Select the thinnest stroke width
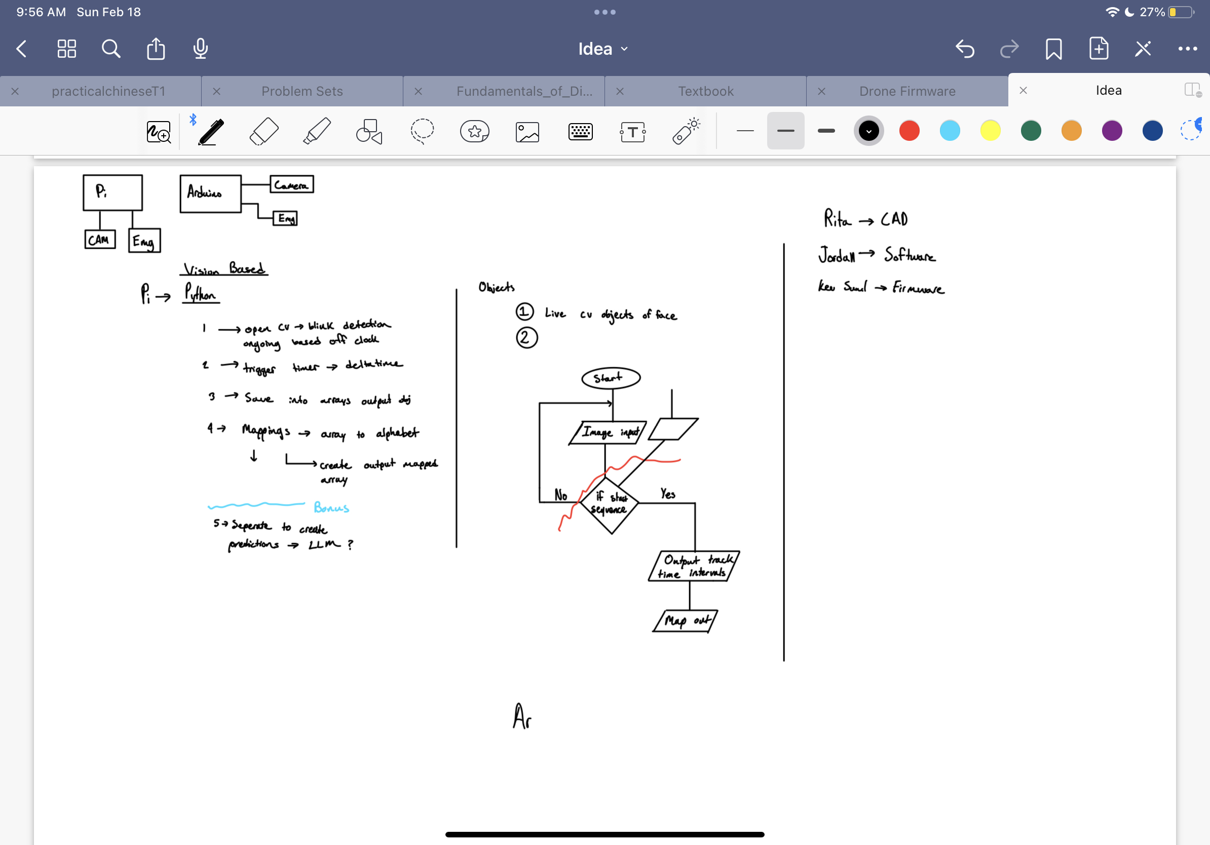1210x845 pixels. pos(745,131)
